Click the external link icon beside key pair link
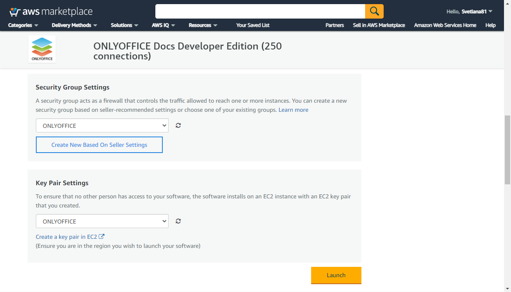The height and width of the screenshot is (292, 511). (102, 236)
